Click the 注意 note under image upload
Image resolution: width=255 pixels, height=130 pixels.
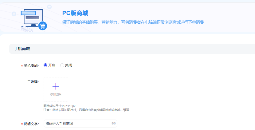coord(86,110)
